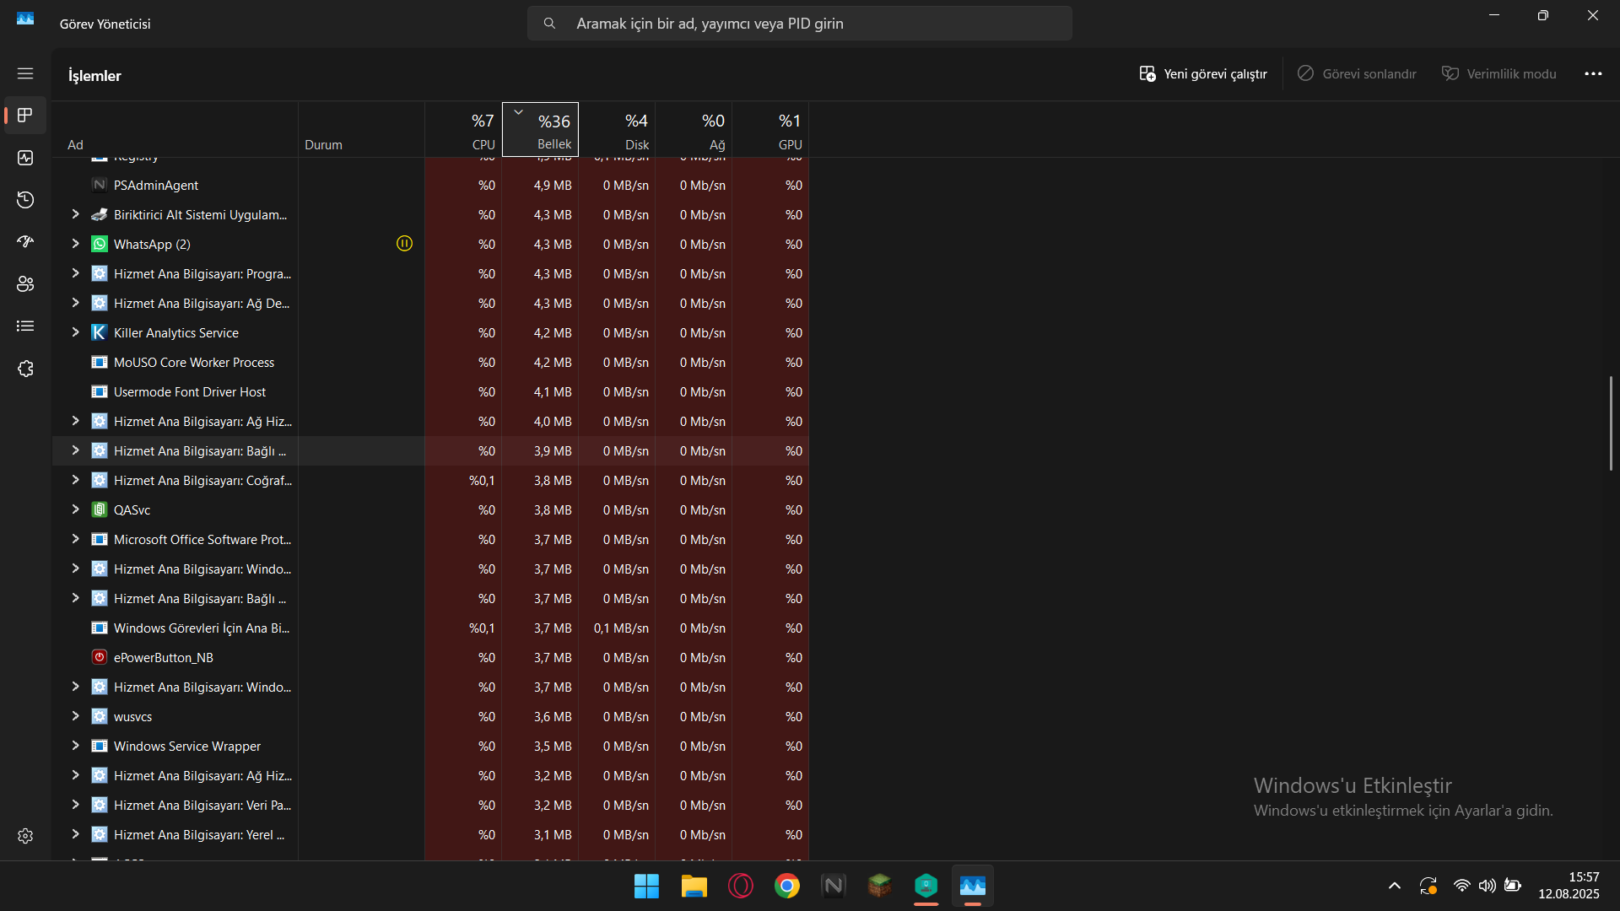The width and height of the screenshot is (1620, 911).
Task: Click the 3,6 MB memory value for wusvcs
Action: pos(553,716)
